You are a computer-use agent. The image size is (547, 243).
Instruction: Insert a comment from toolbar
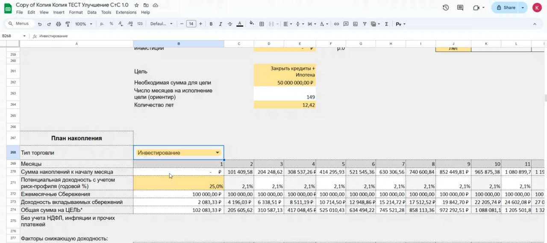point(346,24)
